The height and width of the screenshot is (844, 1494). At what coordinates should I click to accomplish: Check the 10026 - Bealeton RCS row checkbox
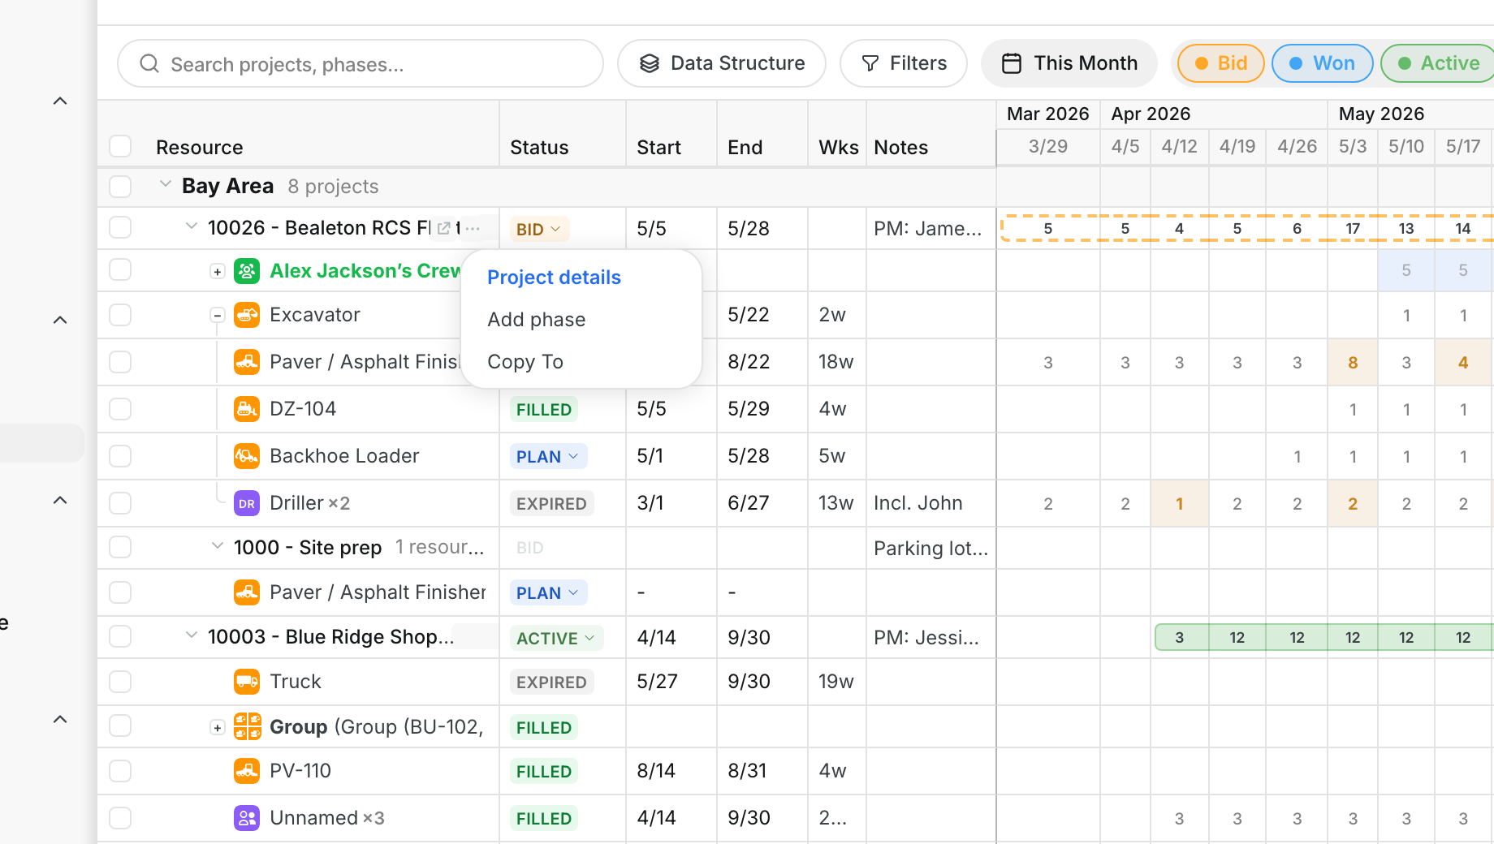tap(120, 227)
